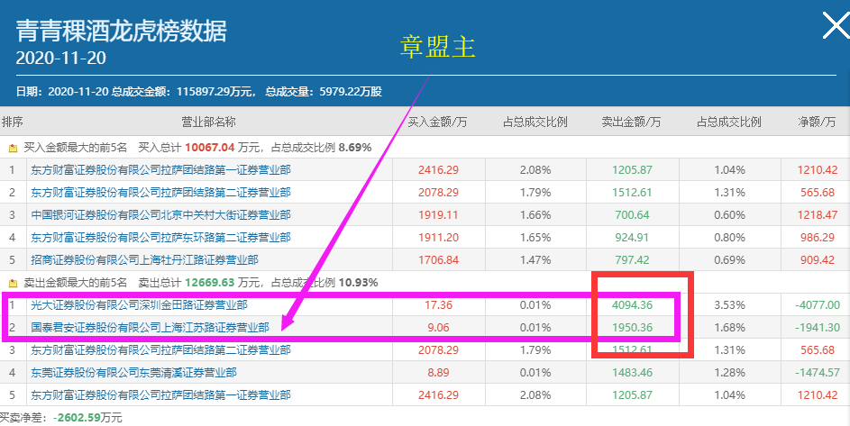The height and width of the screenshot is (426, 850).
Task: Click the 排序 column header
Action: (13, 122)
